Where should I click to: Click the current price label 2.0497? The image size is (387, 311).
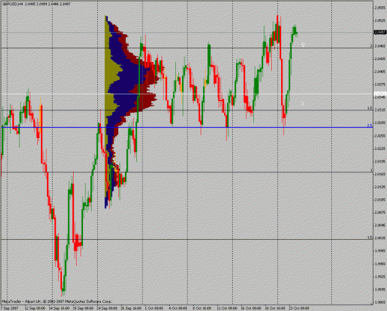pyautogui.click(x=380, y=32)
